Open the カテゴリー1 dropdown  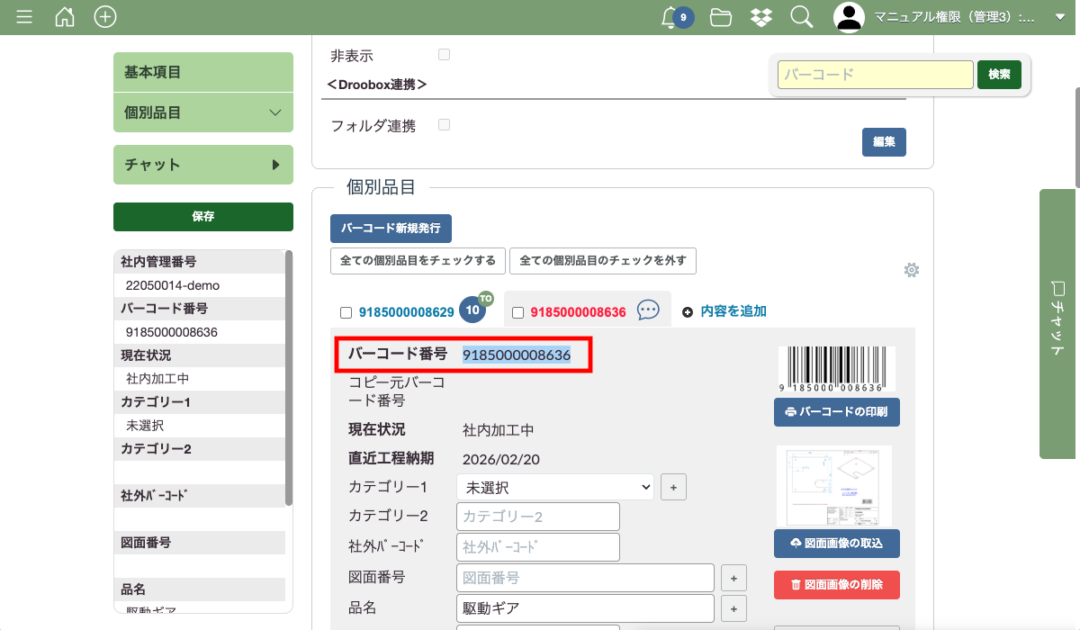pyautogui.click(x=555, y=488)
